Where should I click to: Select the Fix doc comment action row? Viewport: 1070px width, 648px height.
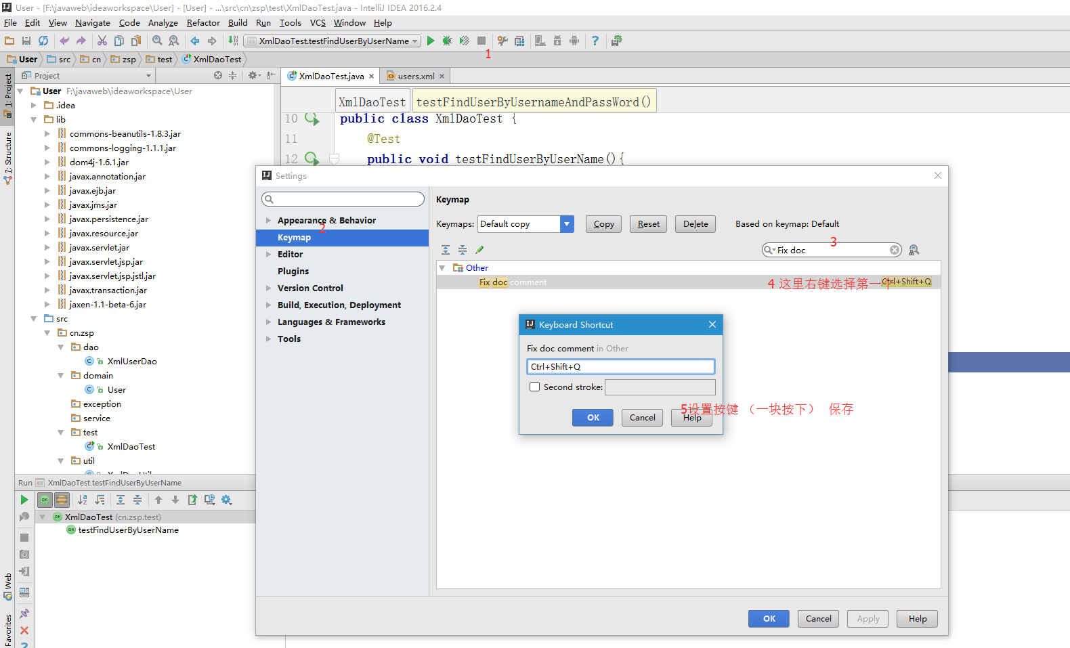point(688,282)
